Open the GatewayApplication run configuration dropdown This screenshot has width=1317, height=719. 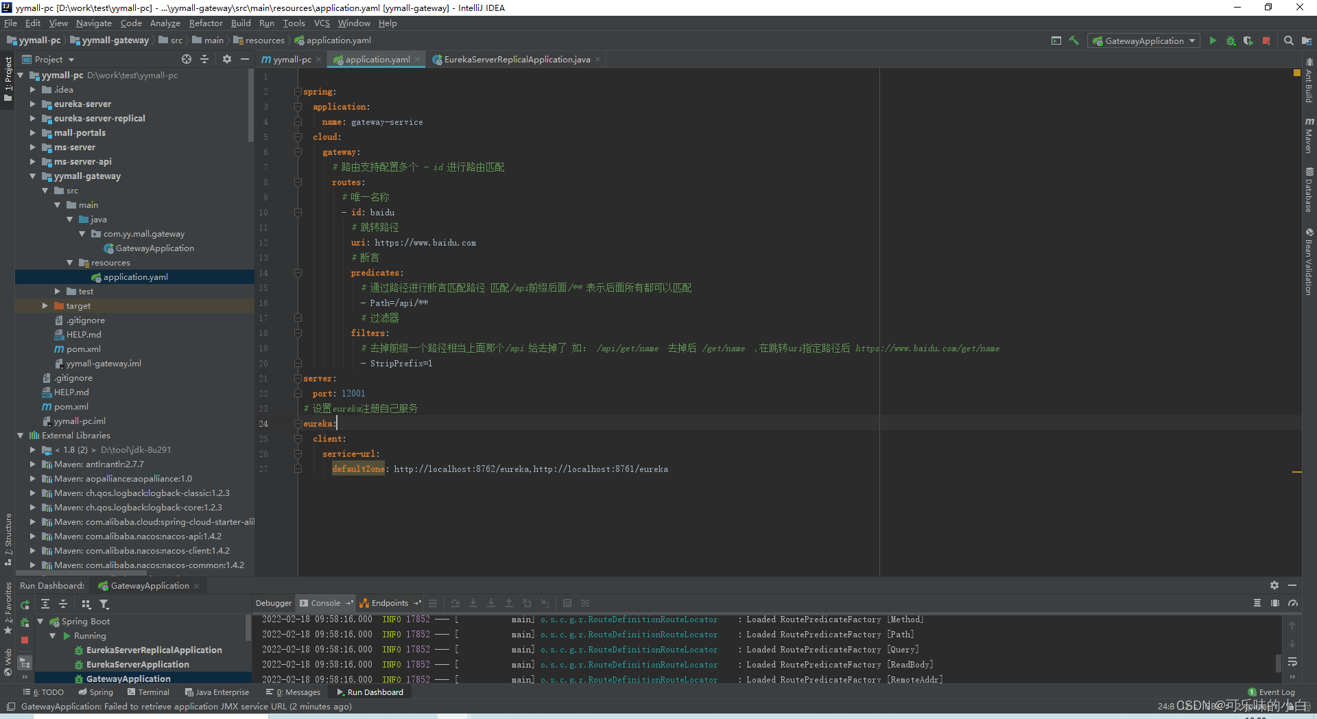tap(1145, 41)
